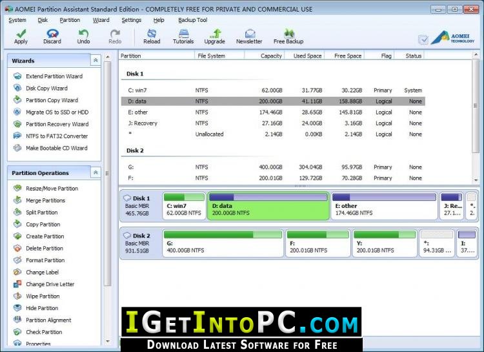Sort by the File System column header

(219, 56)
